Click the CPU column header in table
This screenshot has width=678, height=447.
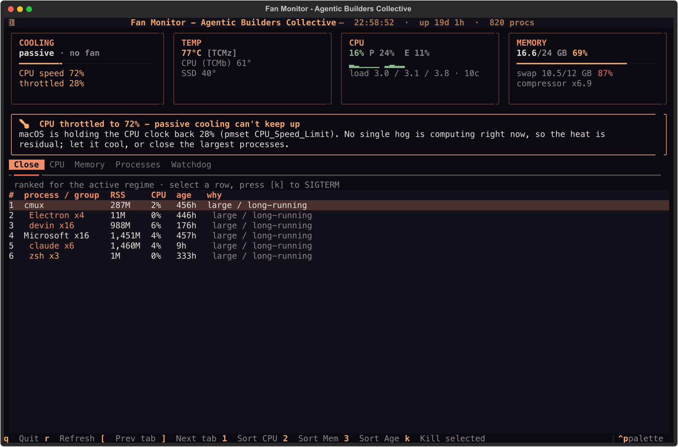pos(158,195)
